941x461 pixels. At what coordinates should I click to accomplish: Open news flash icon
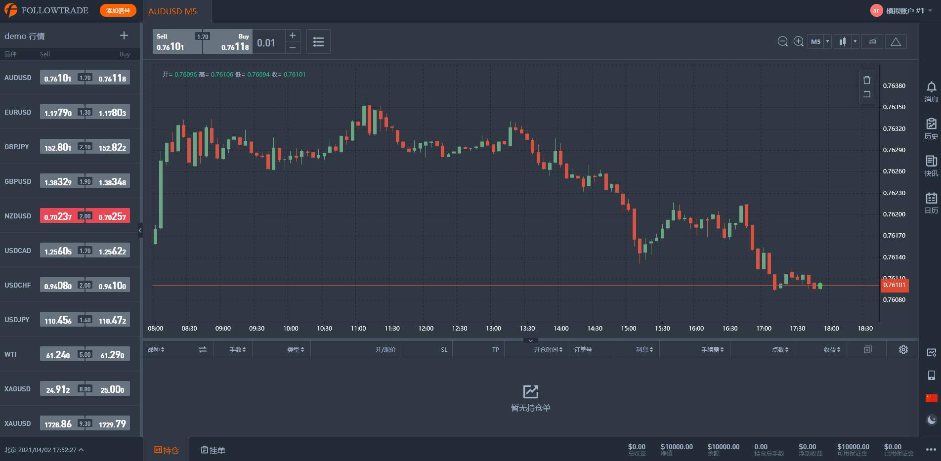point(931,166)
